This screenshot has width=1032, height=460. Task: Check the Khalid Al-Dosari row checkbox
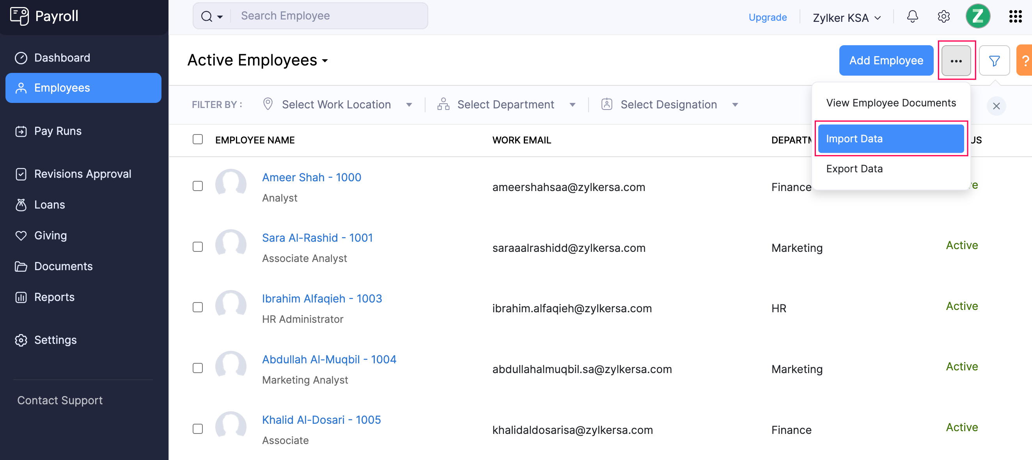pos(197,429)
